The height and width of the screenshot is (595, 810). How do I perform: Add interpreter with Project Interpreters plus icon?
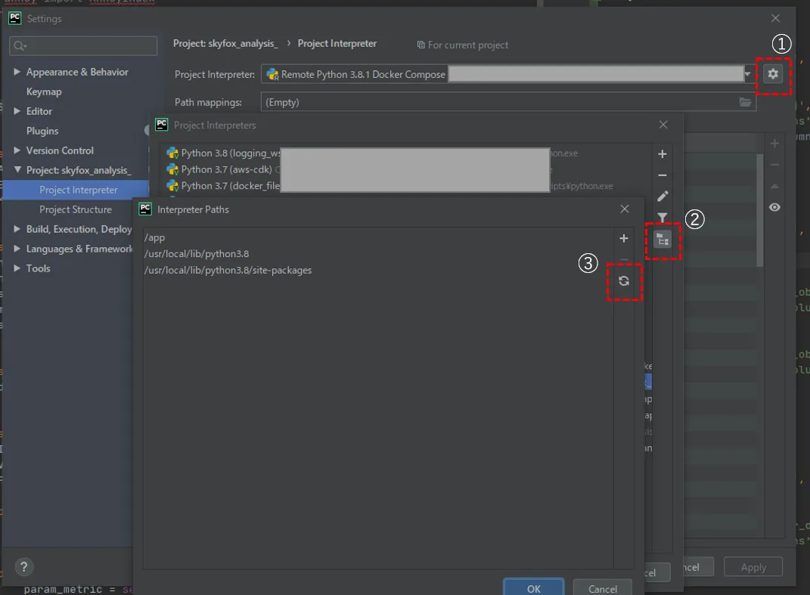point(663,154)
